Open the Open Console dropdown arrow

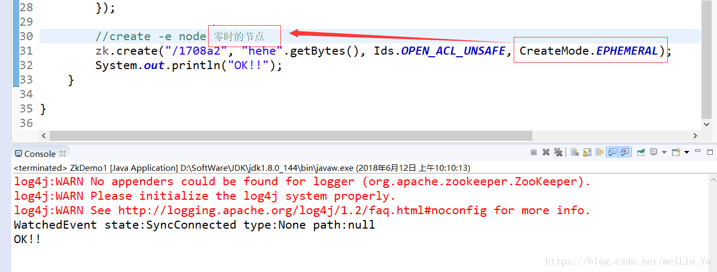(x=687, y=152)
